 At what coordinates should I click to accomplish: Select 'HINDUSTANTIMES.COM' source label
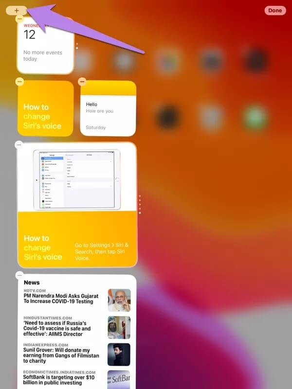coord(48,318)
